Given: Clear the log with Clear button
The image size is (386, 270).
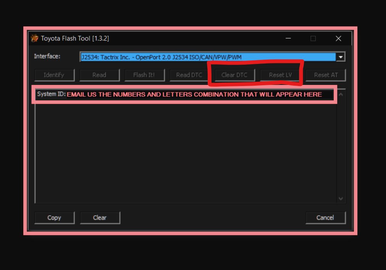Looking at the screenshot, I should [x=100, y=218].
